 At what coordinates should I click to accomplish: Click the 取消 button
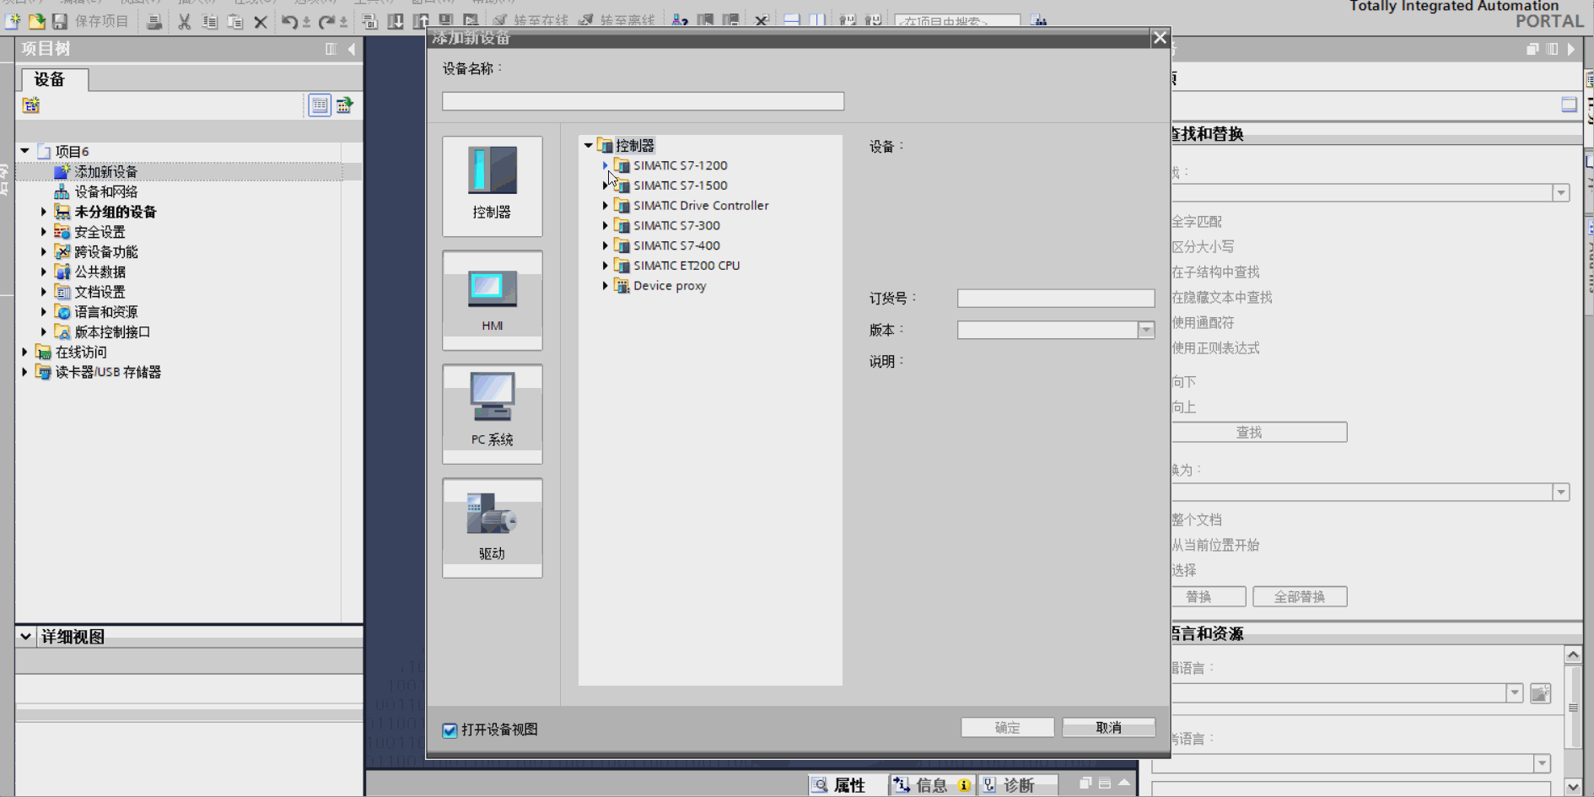click(1108, 727)
